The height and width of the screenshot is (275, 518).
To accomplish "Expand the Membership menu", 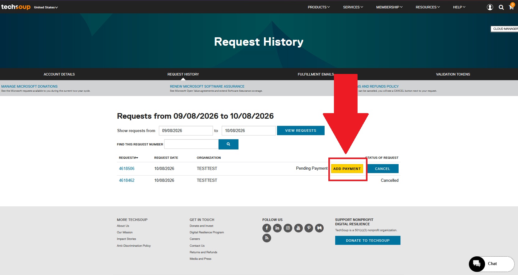I will 389,7.
